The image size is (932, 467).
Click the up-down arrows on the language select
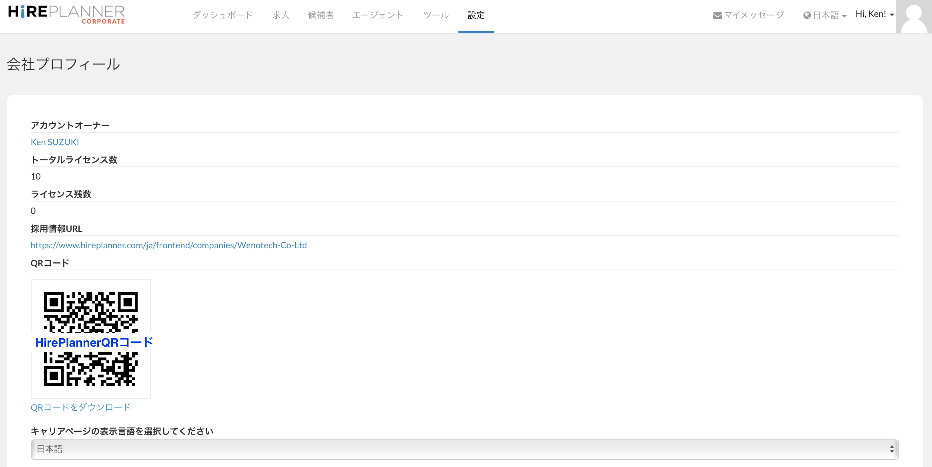point(892,449)
